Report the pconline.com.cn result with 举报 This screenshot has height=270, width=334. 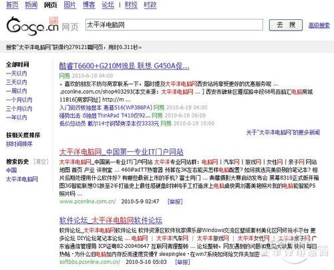[x=175, y=202]
